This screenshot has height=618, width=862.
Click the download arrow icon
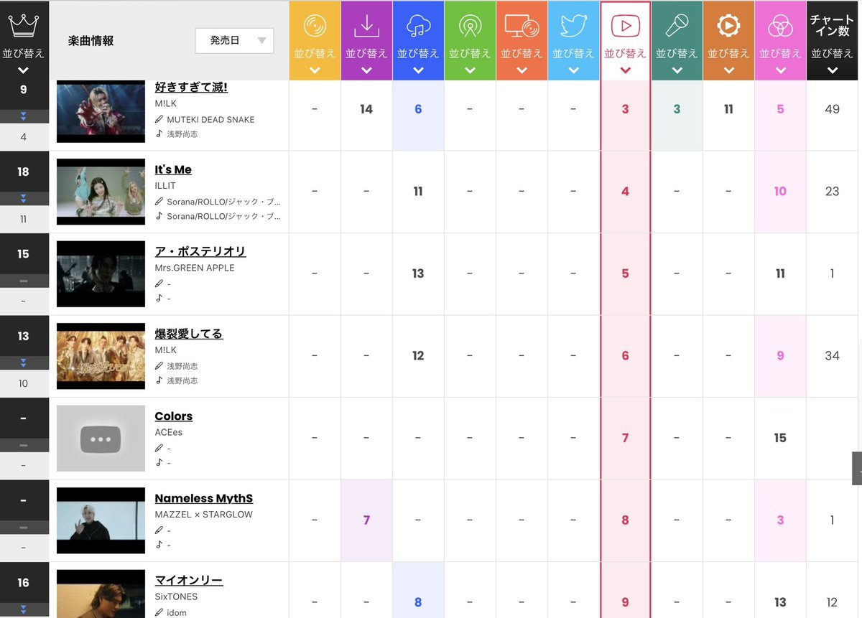(366, 26)
